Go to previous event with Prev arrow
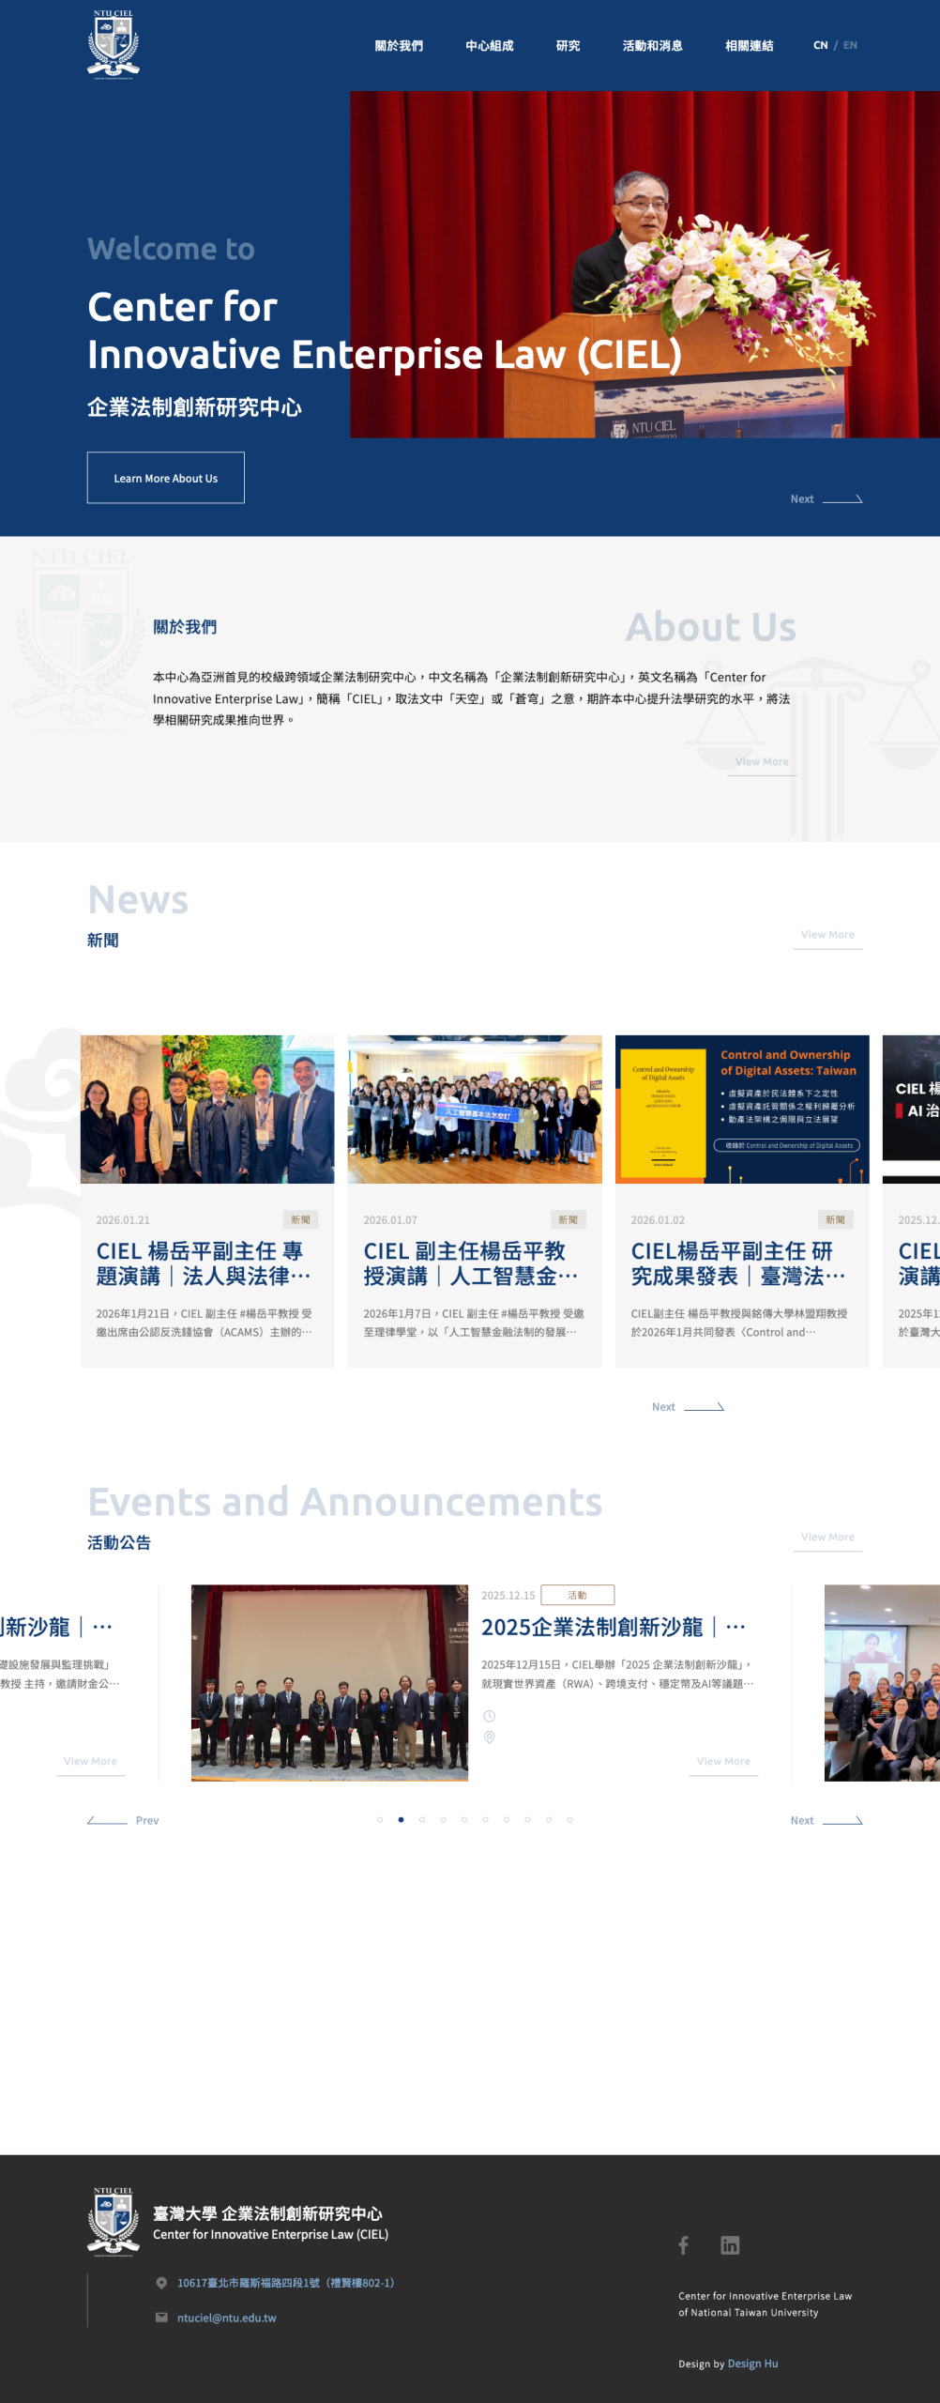Screen dimensions: 940x2403 (x=123, y=1820)
